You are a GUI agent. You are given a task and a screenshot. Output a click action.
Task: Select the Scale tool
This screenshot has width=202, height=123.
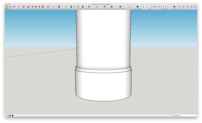[43, 7]
